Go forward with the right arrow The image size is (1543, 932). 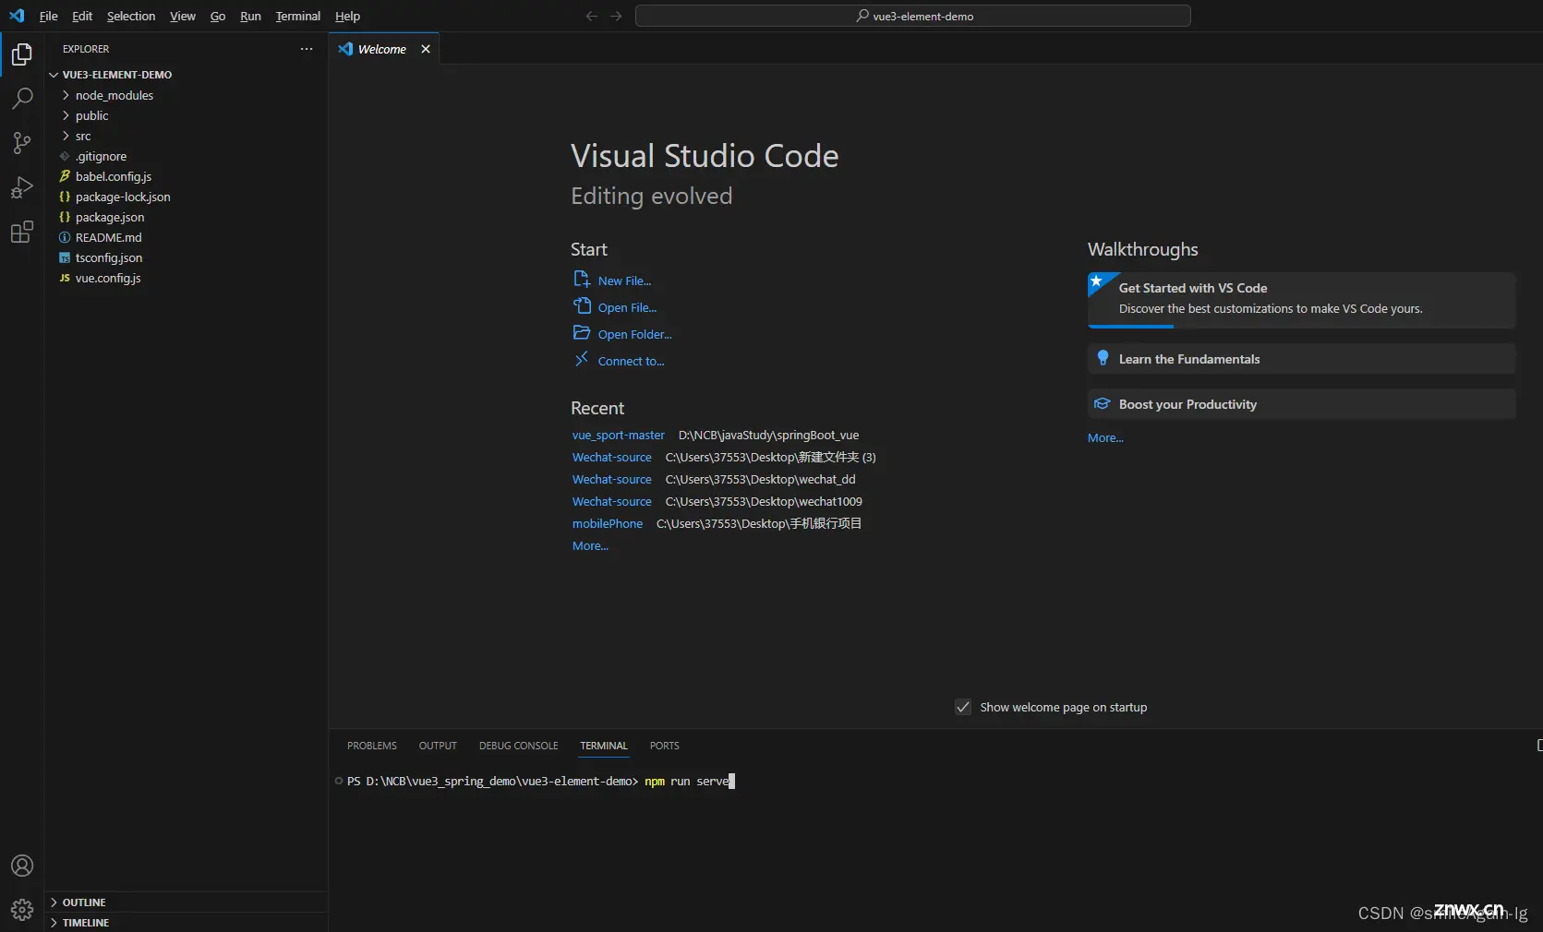[616, 16]
